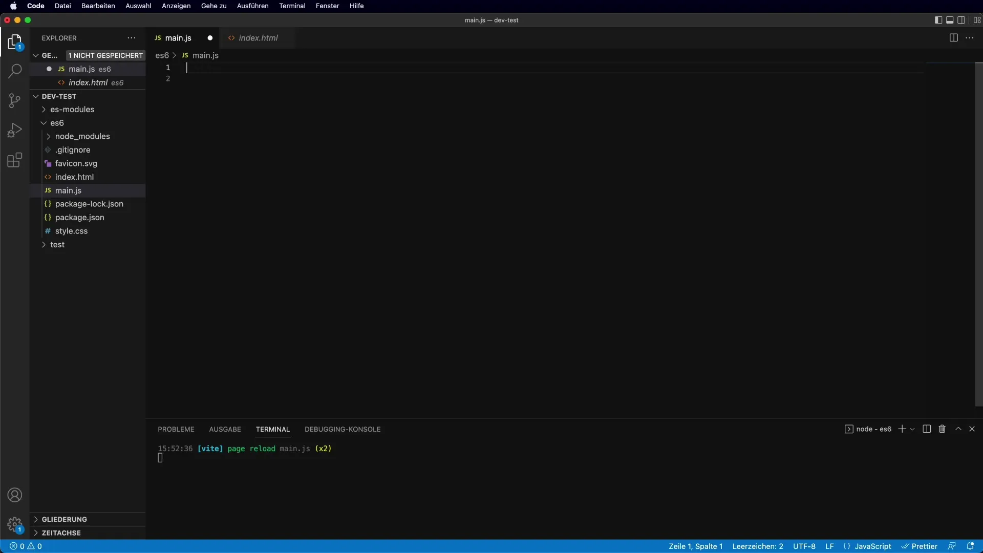Open the terminal launch profile dropdown arrow
The width and height of the screenshot is (983, 553).
point(912,429)
